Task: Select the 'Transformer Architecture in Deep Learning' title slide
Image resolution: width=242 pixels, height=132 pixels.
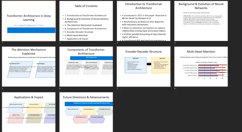Action: coord(29,21)
